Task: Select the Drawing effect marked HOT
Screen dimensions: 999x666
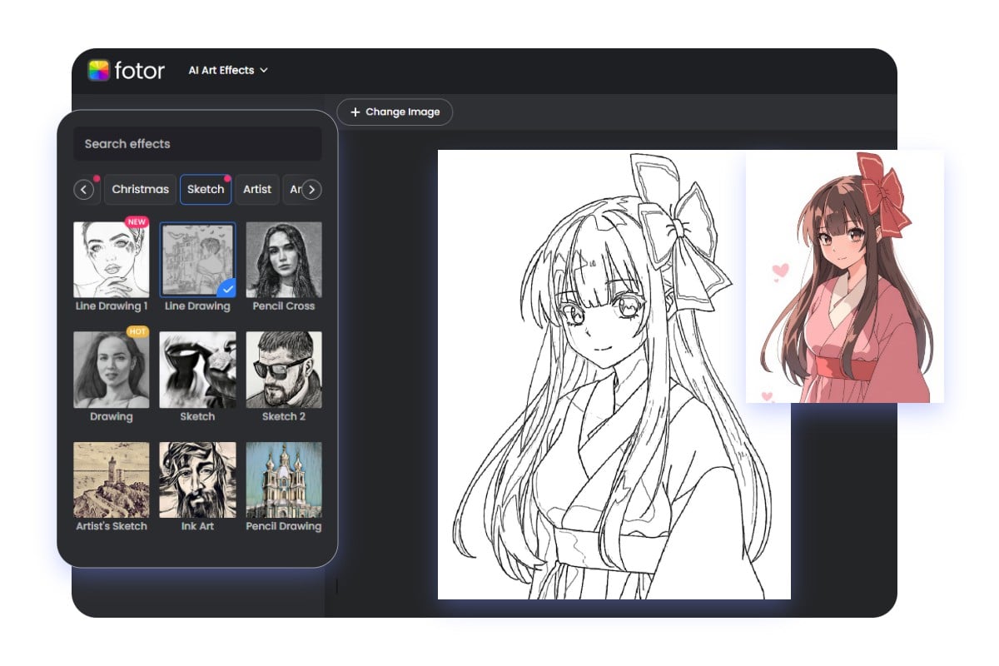Action: [x=111, y=370]
